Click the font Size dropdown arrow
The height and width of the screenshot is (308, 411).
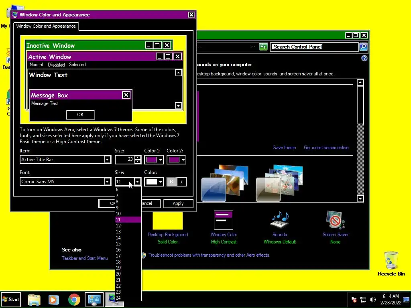[137, 182]
